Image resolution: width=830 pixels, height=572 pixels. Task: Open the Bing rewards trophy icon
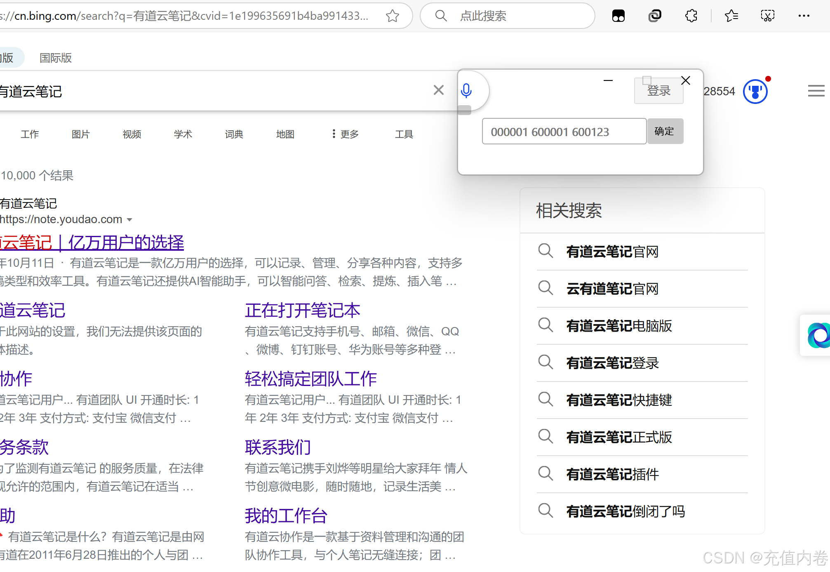coord(755,92)
